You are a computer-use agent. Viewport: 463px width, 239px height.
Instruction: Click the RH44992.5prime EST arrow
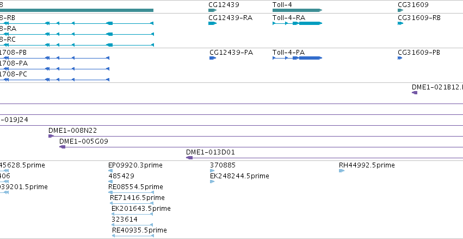click(x=342, y=171)
